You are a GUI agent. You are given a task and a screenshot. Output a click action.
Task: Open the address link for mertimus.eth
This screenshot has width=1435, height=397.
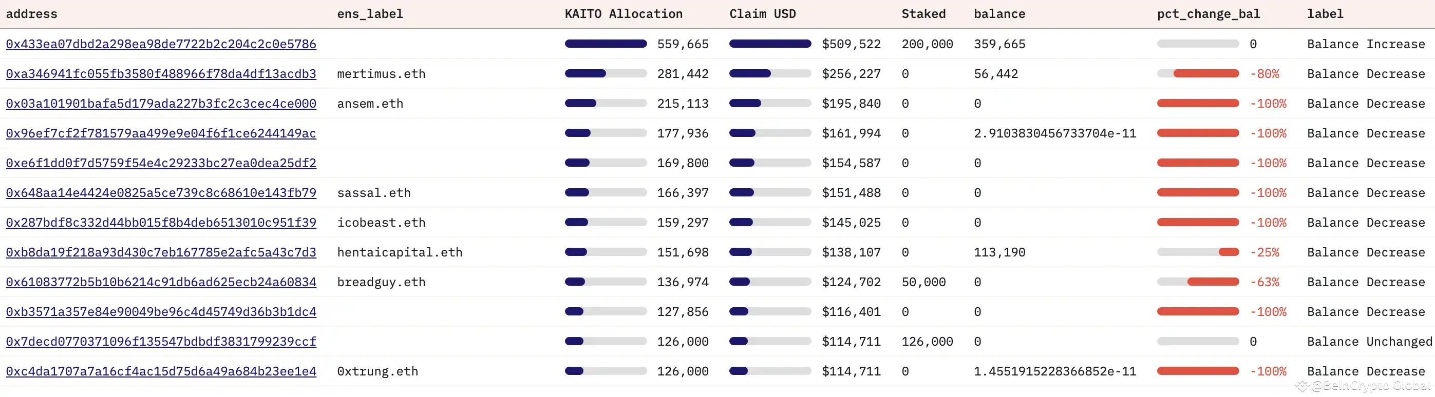(x=161, y=74)
